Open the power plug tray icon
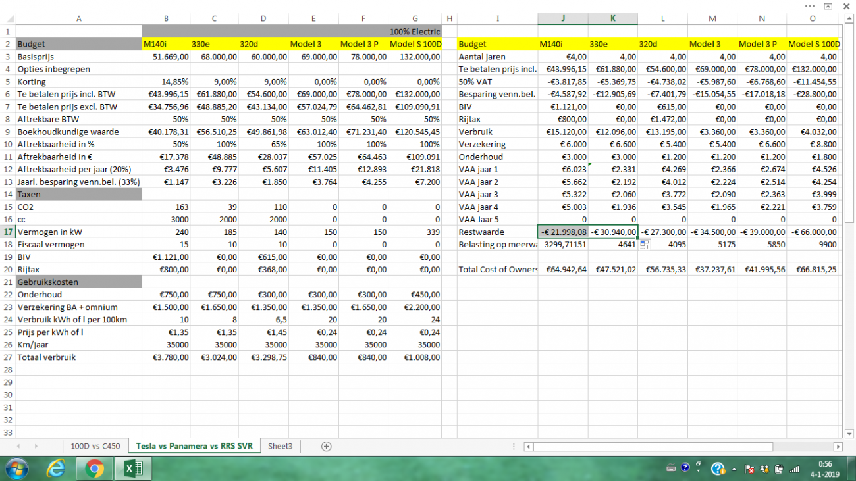The width and height of the screenshot is (856, 481). coord(780,469)
